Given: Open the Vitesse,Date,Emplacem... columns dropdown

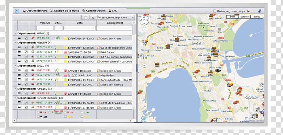Looking at the screenshot, I should coord(116,17).
